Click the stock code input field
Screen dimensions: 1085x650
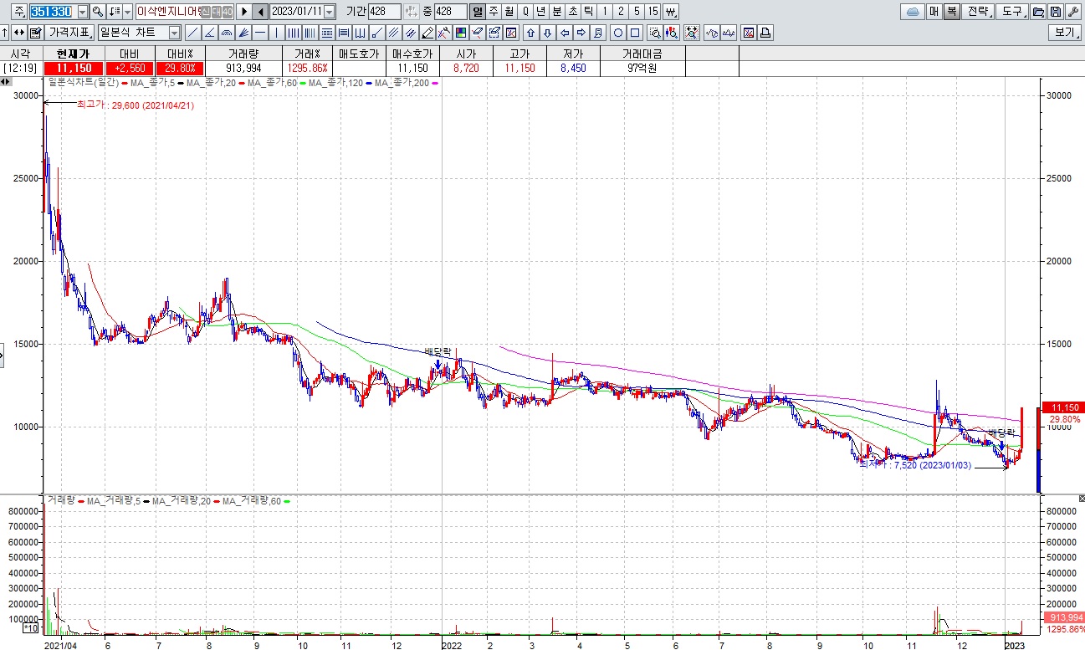point(52,12)
